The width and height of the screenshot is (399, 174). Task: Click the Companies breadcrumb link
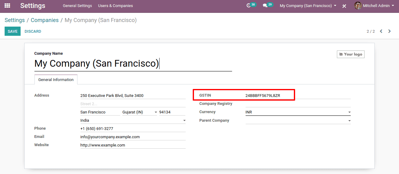click(x=45, y=20)
